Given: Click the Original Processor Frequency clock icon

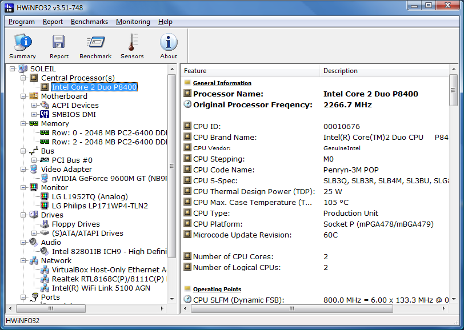Looking at the screenshot, I should 187,104.
